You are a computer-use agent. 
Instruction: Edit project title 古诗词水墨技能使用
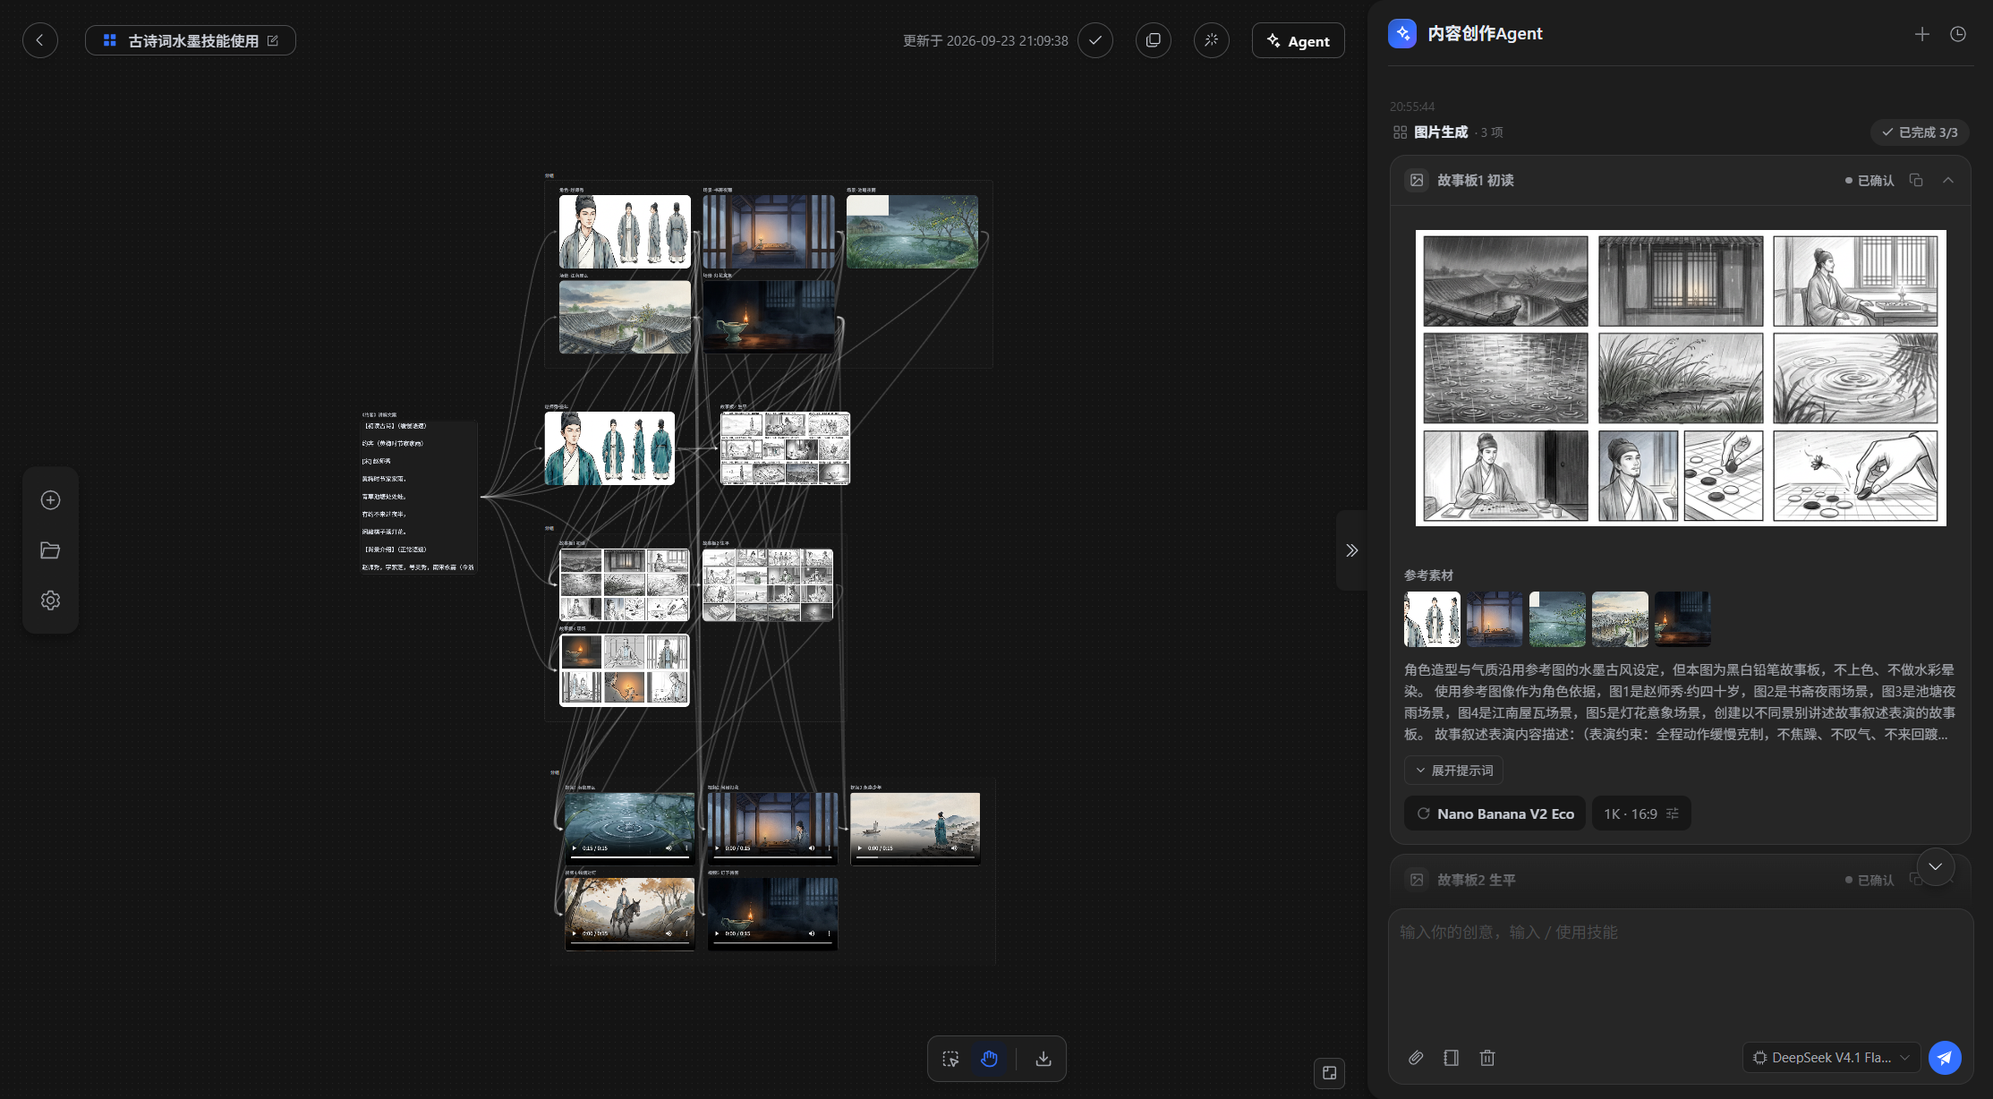(273, 40)
